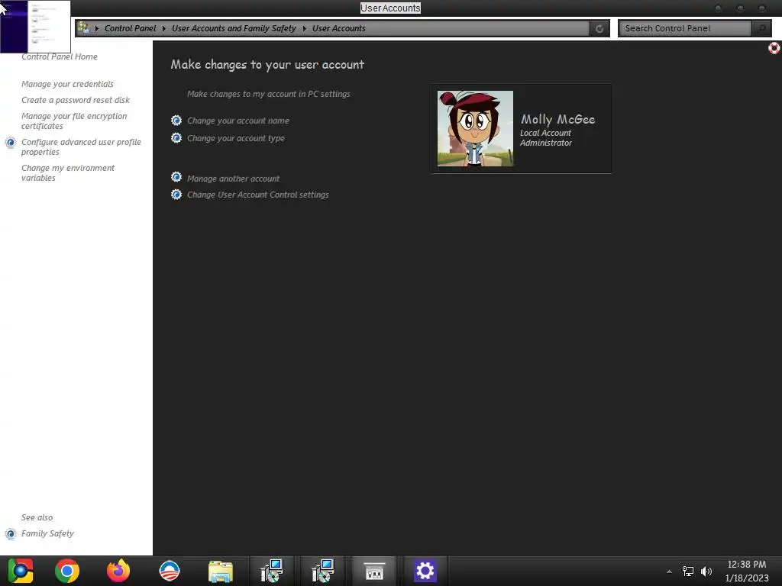Click the User Accounts title bar text
Screen dimensions: 782x586
coord(390,8)
